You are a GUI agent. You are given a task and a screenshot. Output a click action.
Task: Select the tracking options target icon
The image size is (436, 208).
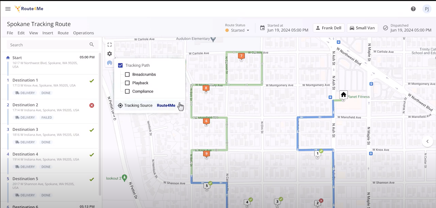(x=109, y=63)
